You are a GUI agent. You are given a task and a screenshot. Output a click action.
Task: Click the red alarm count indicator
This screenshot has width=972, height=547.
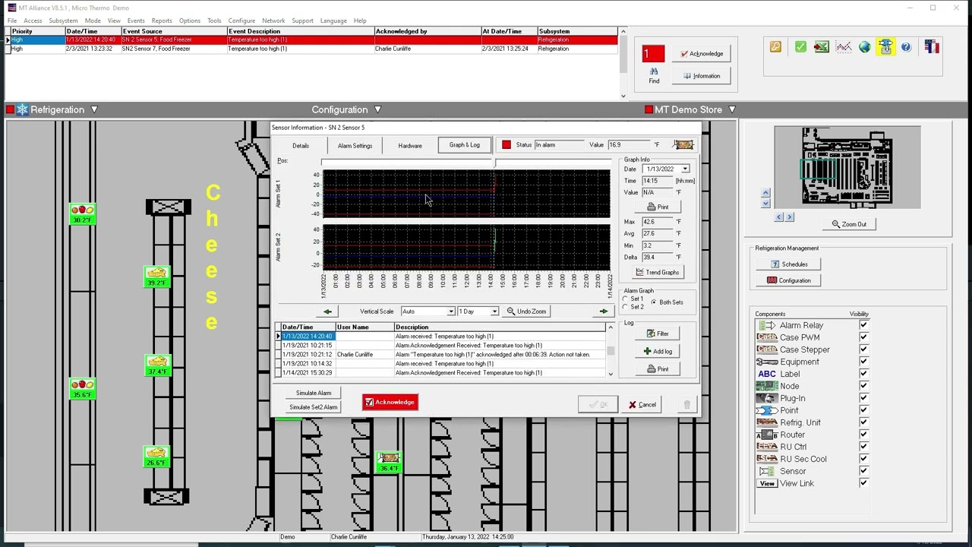pos(654,53)
